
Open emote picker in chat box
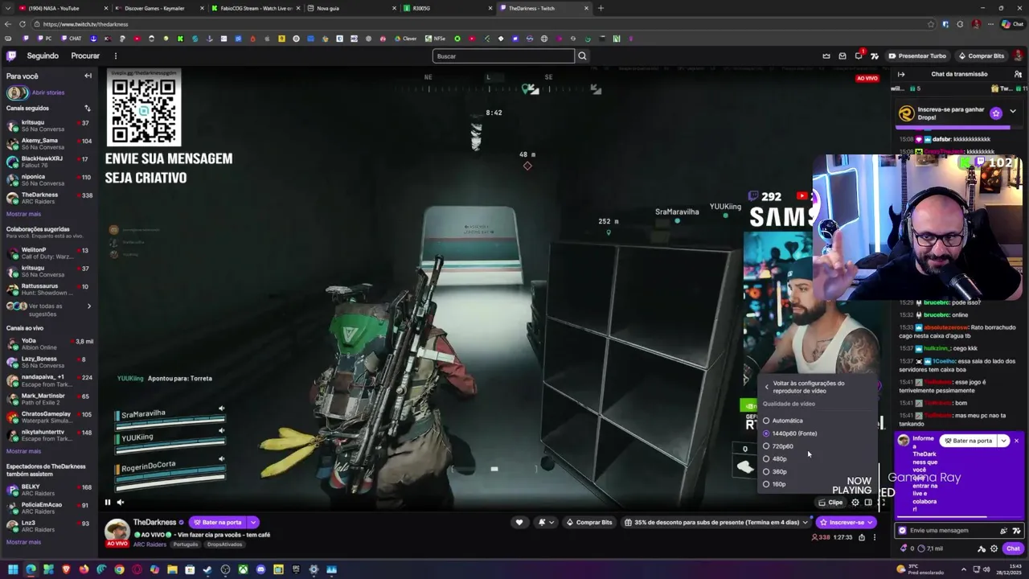(x=1017, y=531)
